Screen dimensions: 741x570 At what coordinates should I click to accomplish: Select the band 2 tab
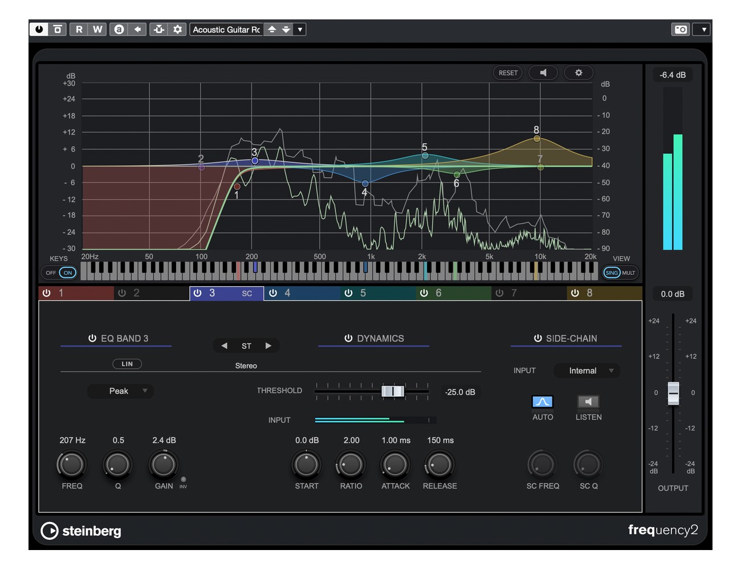(152, 293)
